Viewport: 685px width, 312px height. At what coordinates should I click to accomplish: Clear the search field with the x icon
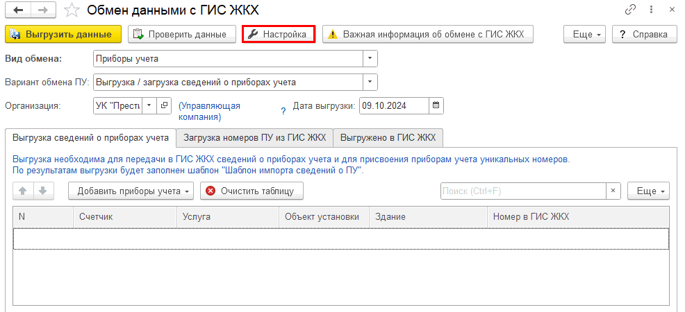click(x=613, y=191)
